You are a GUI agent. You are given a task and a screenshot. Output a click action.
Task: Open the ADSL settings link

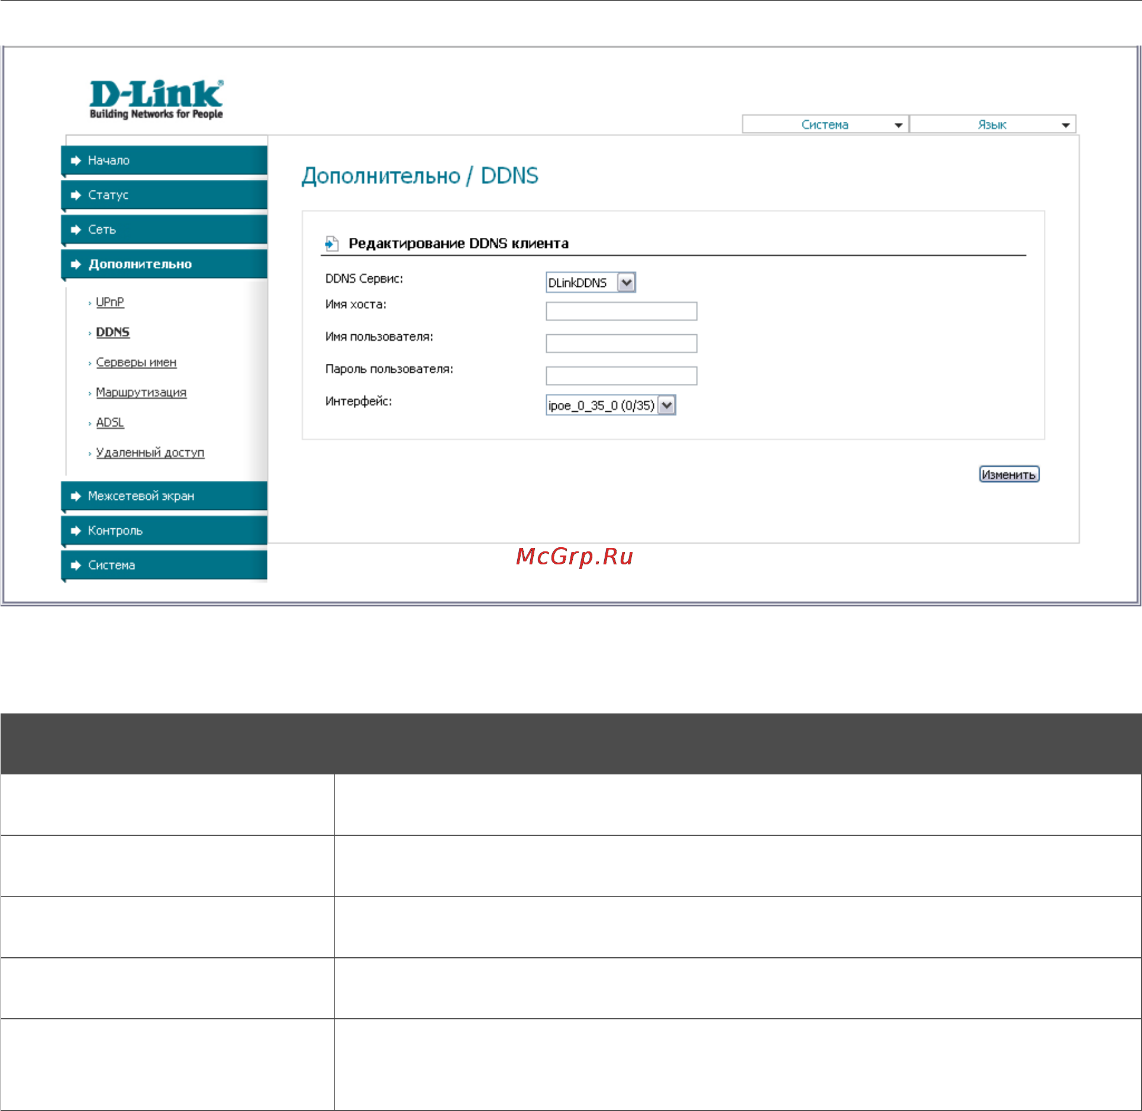[x=110, y=422]
